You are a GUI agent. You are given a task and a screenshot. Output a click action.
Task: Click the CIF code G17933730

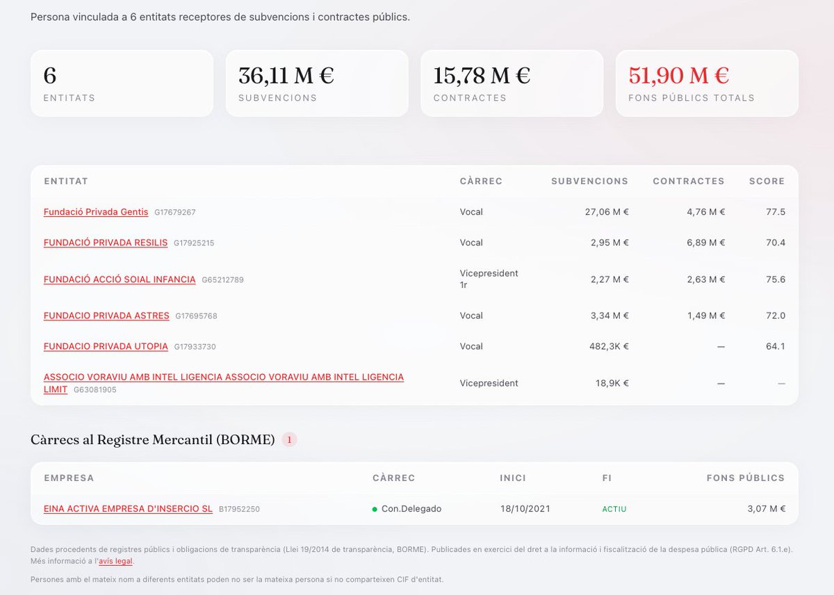tap(195, 347)
